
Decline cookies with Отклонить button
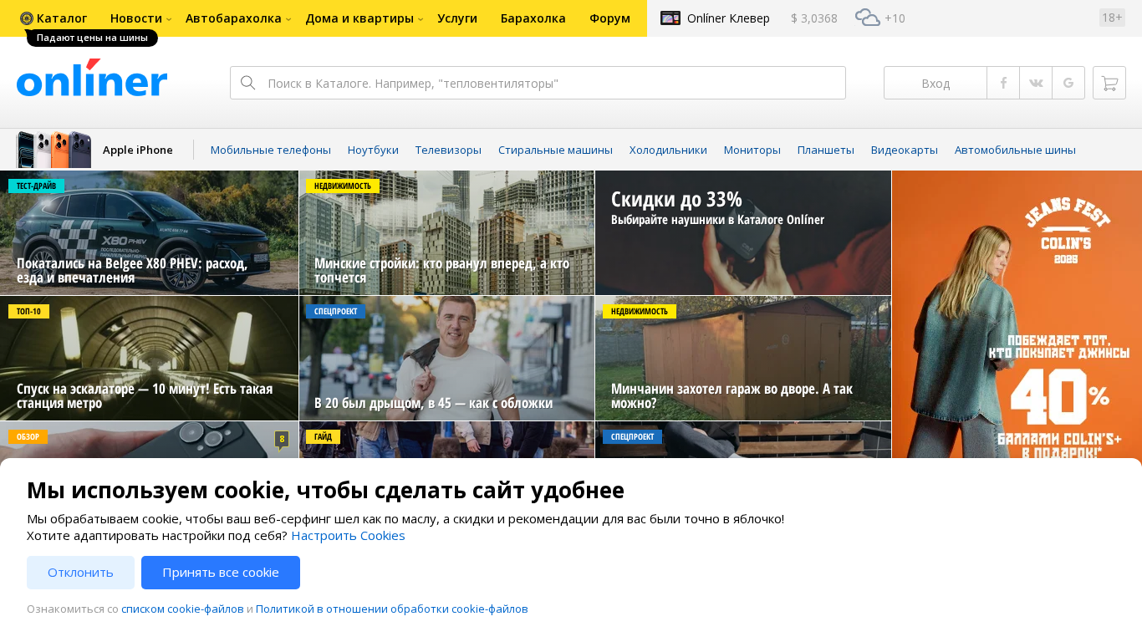point(80,573)
